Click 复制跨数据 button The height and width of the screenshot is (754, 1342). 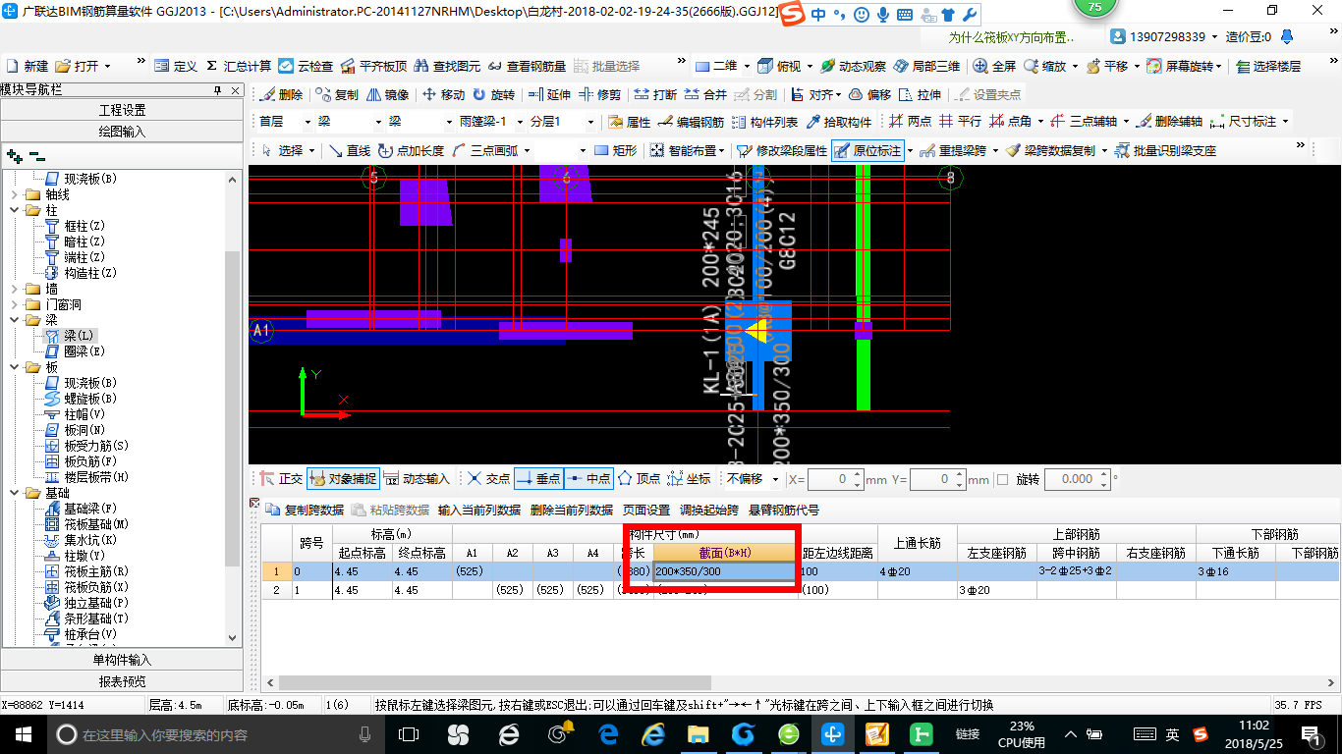pos(304,511)
